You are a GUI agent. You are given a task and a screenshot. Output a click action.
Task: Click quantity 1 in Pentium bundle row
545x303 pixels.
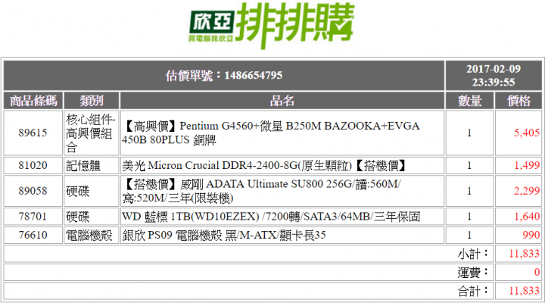click(469, 133)
